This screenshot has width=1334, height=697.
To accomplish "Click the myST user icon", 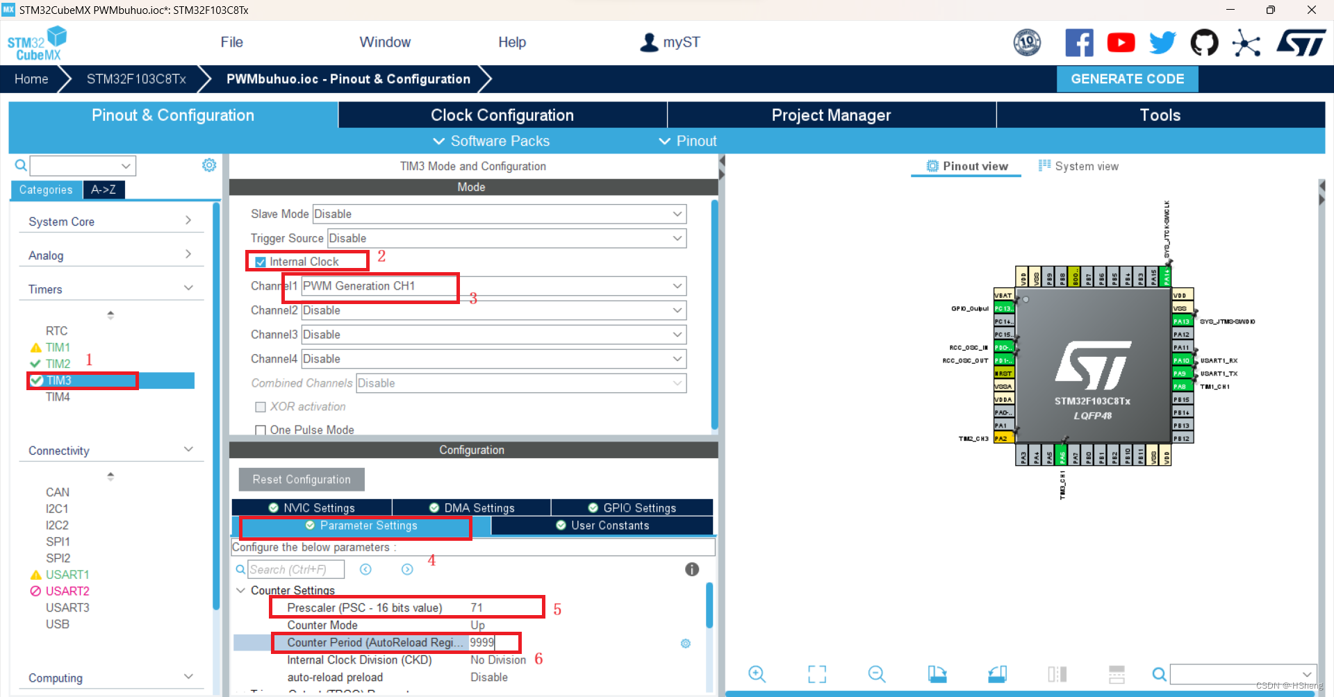I will click(x=649, y=42).
